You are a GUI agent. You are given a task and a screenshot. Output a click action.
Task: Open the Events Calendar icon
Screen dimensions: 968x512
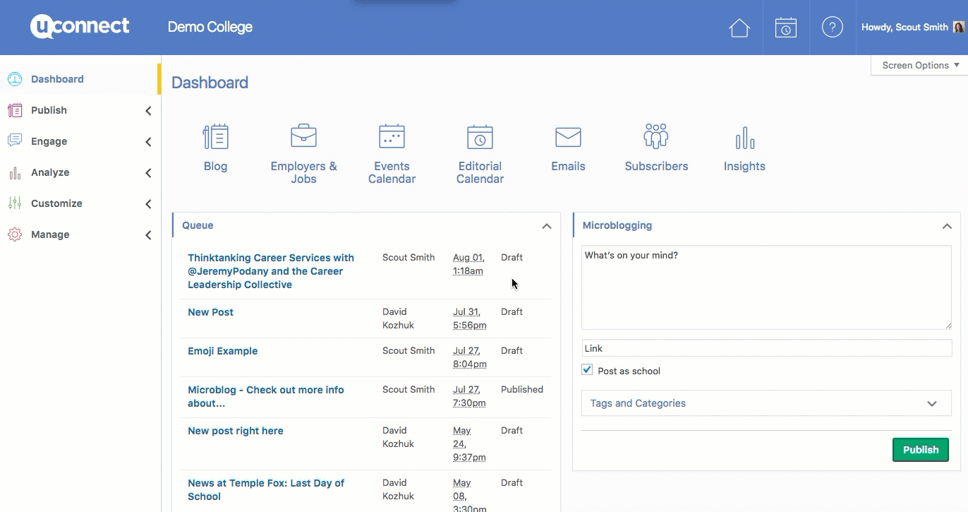[x=392, y=136]
